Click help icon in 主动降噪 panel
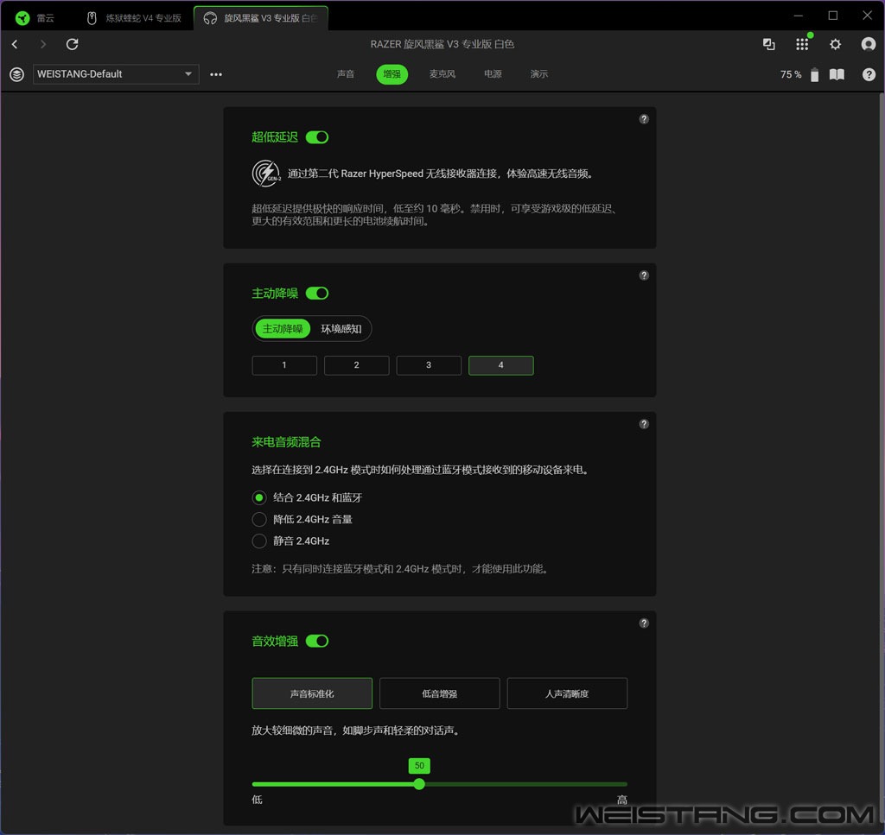This screenshot has width=885, height=835. tap(644, 275)
